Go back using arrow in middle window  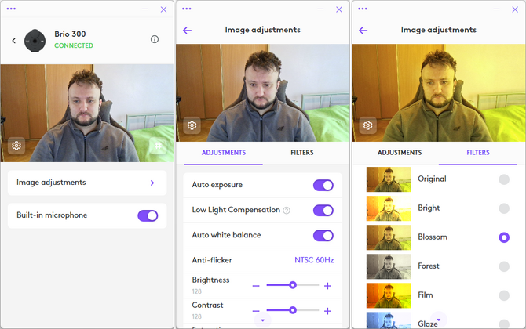coord(187,31)
